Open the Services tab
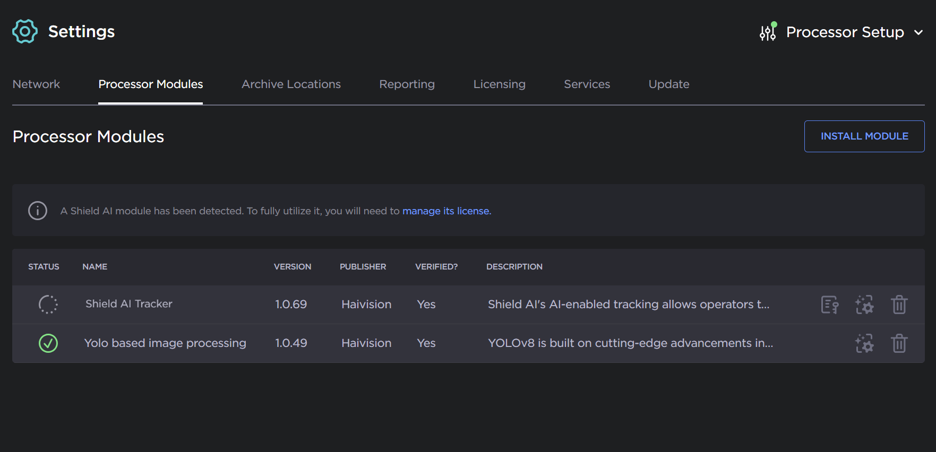The height and width of the screenshot is (452, 936). [x=587, y=84]
